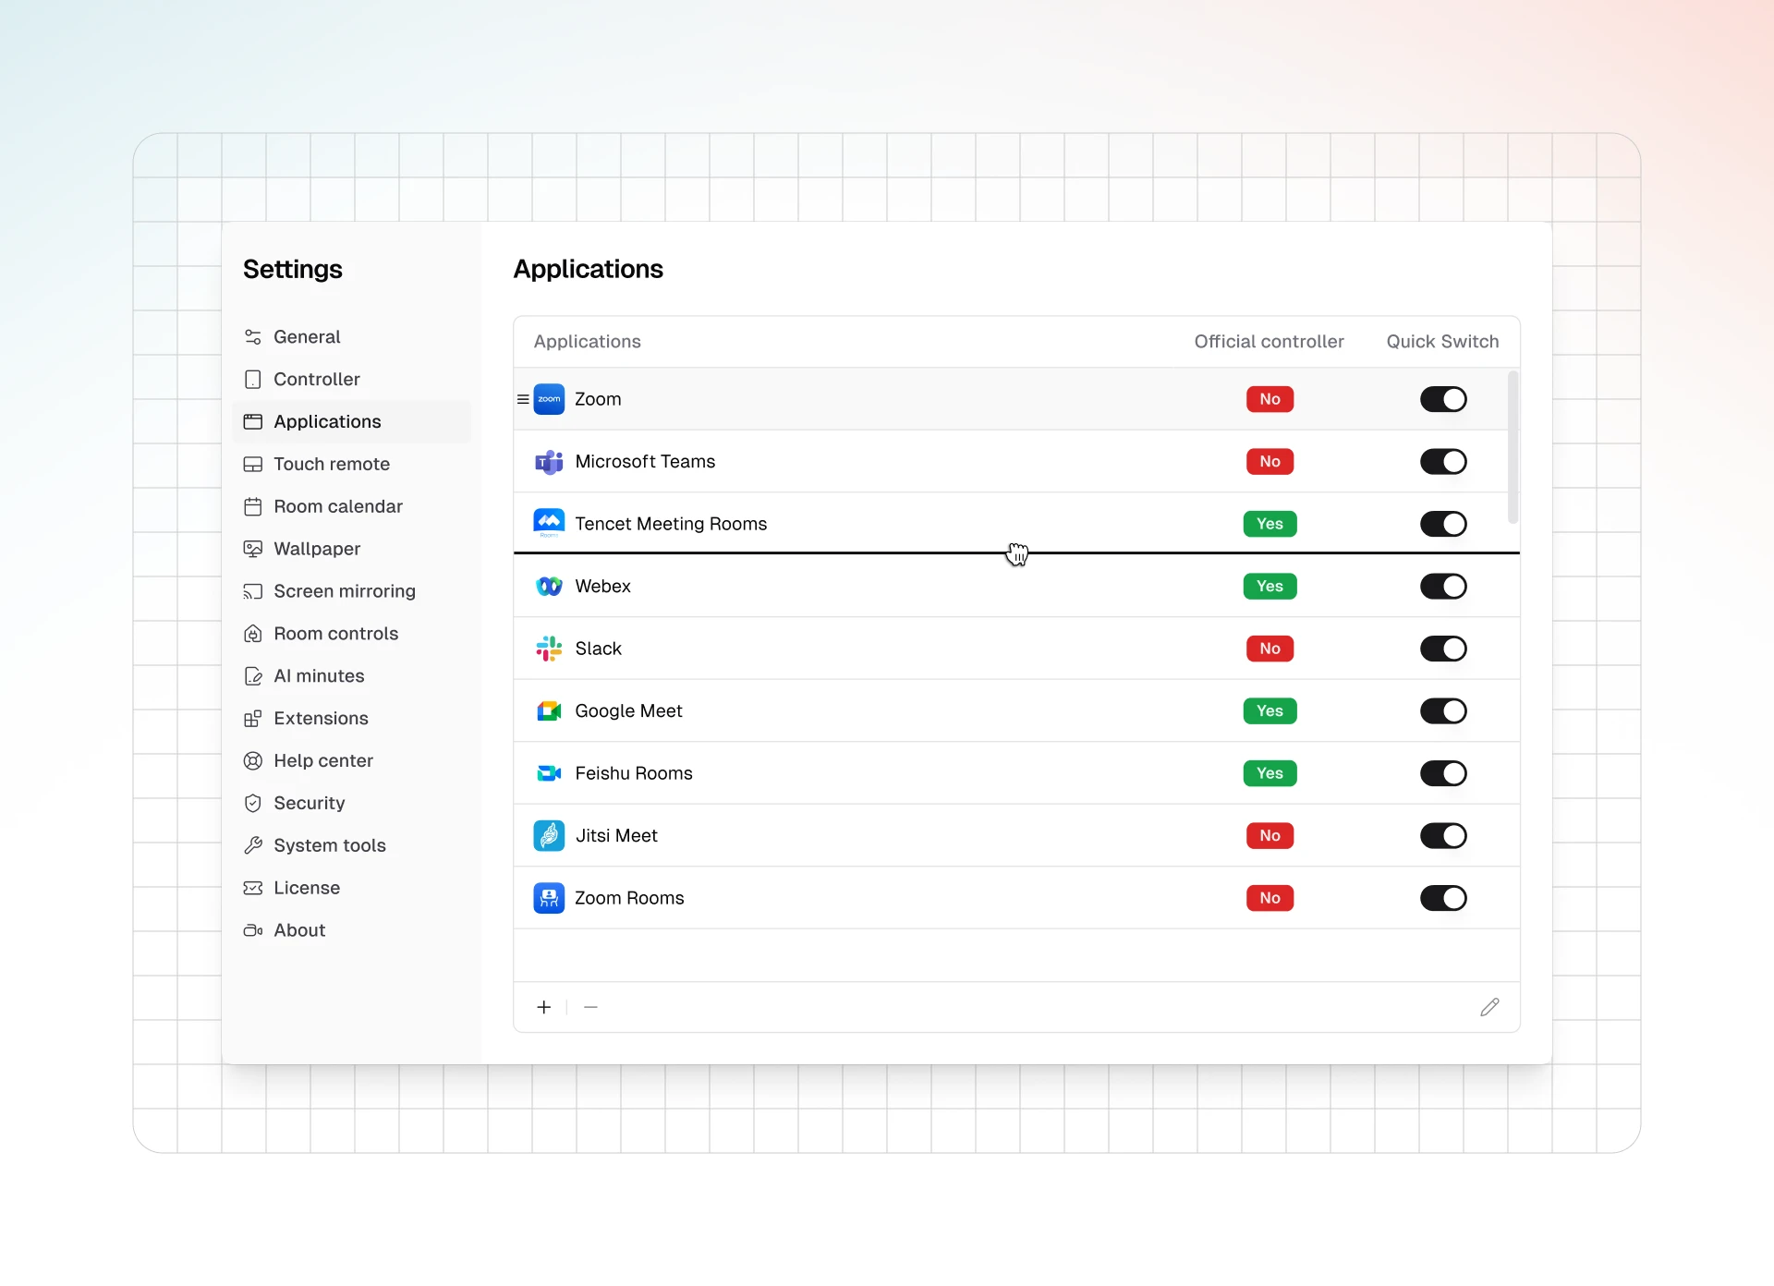Click the applications list vertical scrollbar

(1513, 448)
